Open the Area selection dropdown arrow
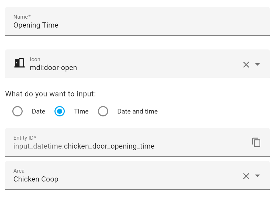Image resolution: width=276 pixels, height=198 pixels. pos(257,176)
